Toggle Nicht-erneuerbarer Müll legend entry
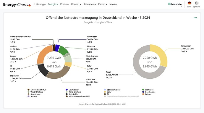This screenshot has width=204, height=113. tap(78, 96)
